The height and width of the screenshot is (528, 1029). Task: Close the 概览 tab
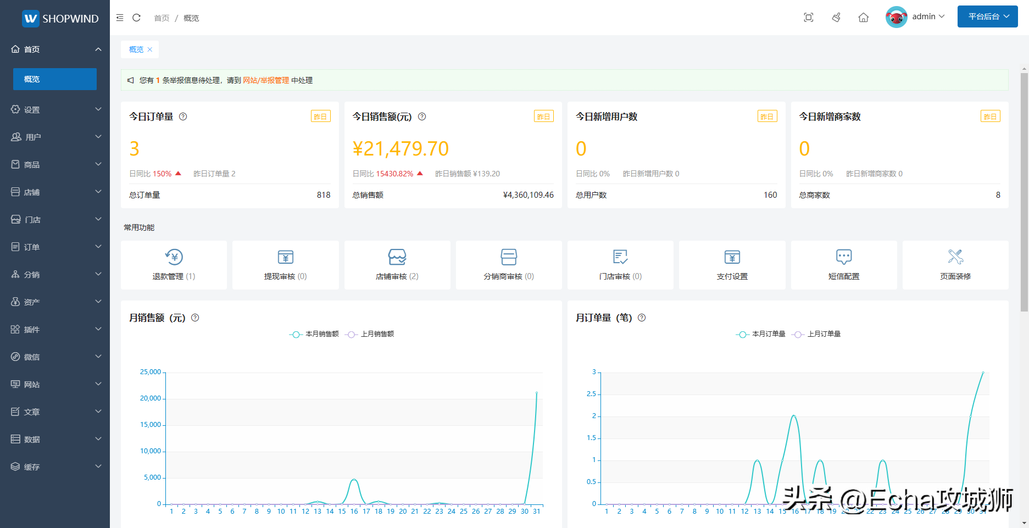tap(150, 49)
